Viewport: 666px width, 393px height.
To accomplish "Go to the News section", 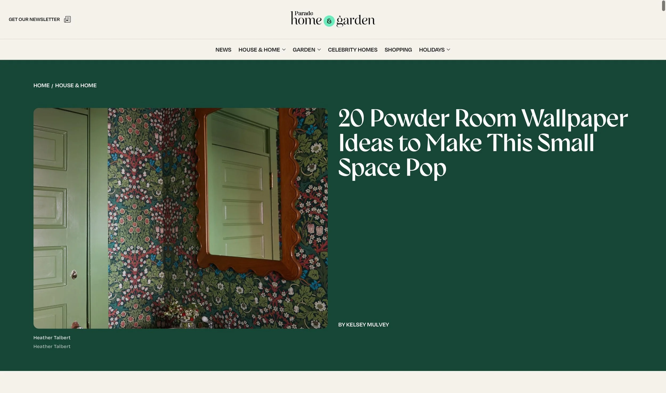I will click(223, 50).
